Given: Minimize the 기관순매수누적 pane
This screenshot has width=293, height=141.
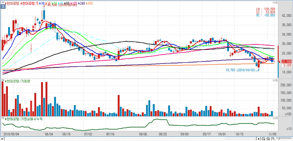Looking at the screenshot, I should (x=274, y=118).
